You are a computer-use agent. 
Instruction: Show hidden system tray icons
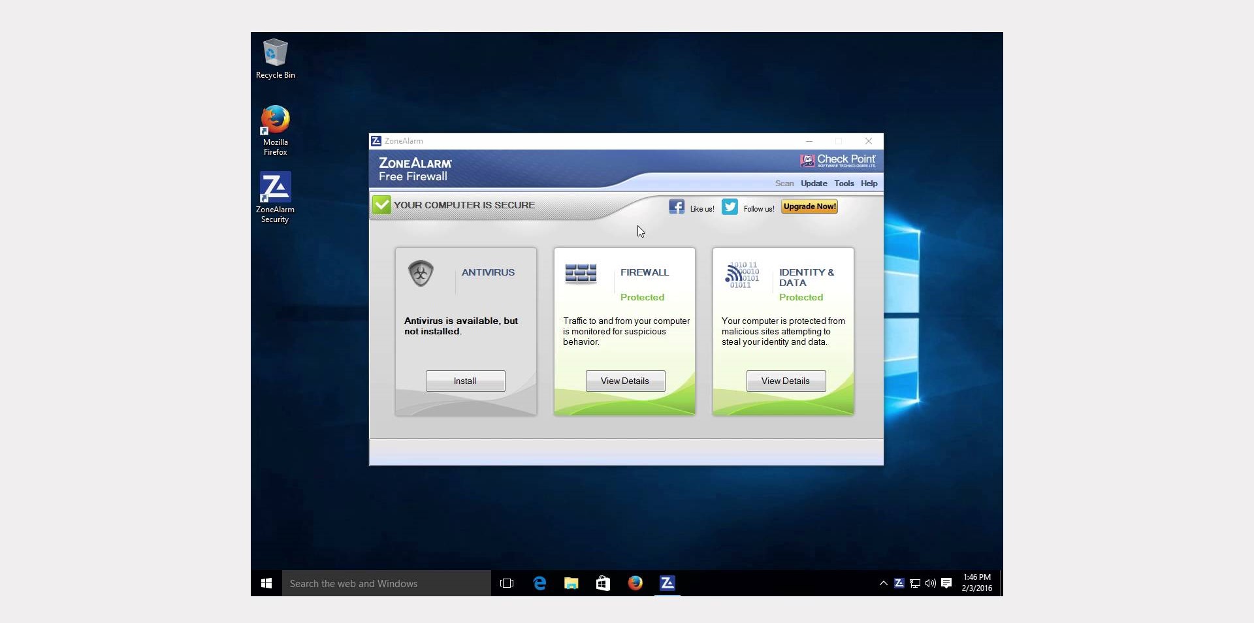coord(883,583)
